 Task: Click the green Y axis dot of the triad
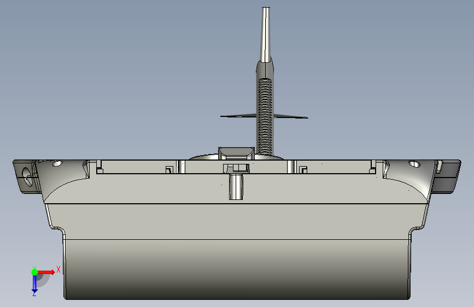pyautogui.click(x=34, y=272)
